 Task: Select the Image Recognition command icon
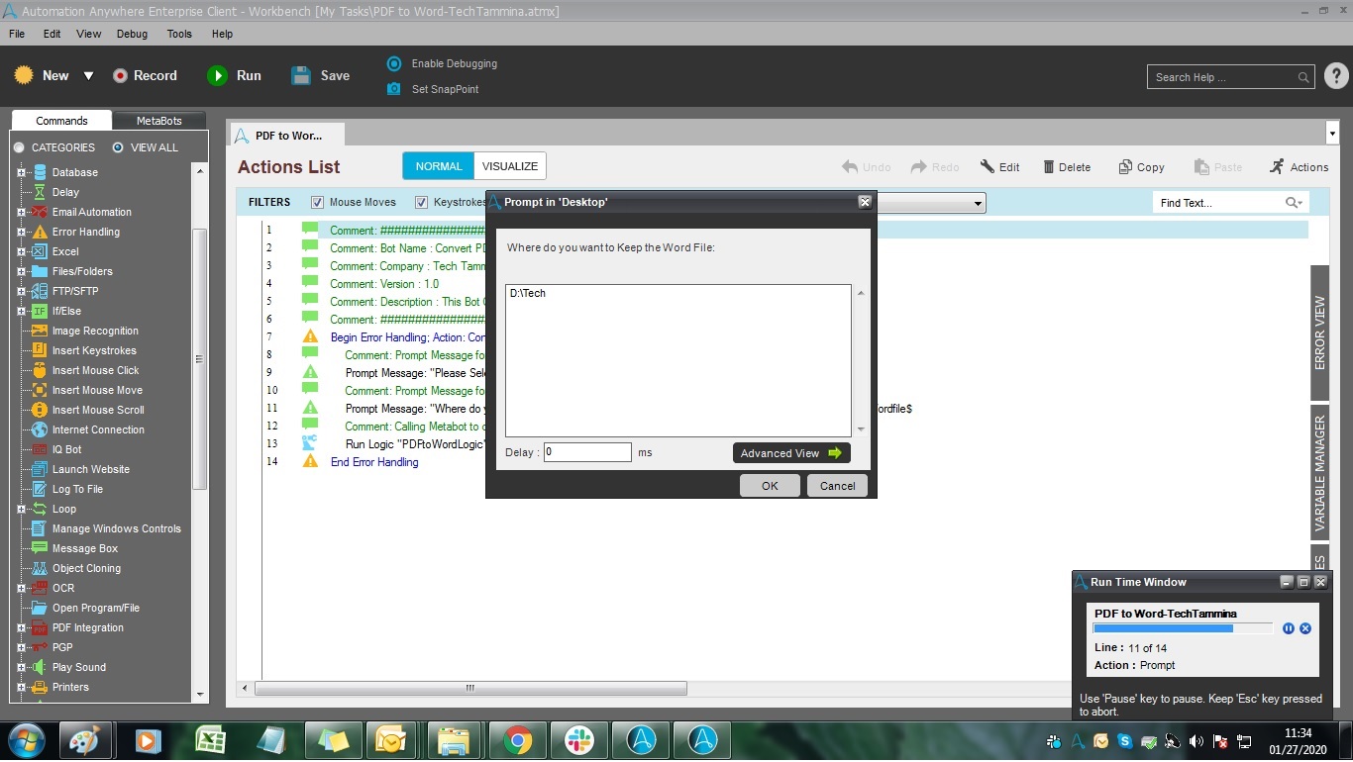point(40,331)
